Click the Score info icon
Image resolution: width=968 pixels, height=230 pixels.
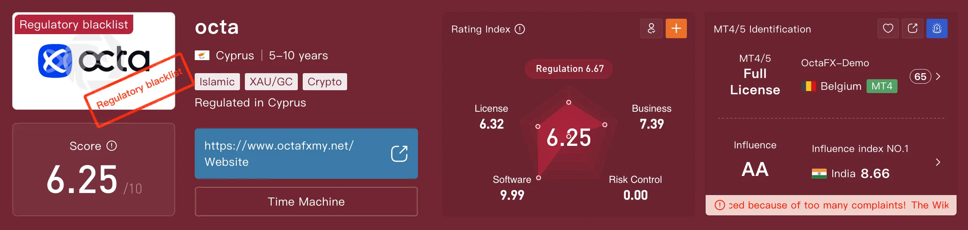112,146
